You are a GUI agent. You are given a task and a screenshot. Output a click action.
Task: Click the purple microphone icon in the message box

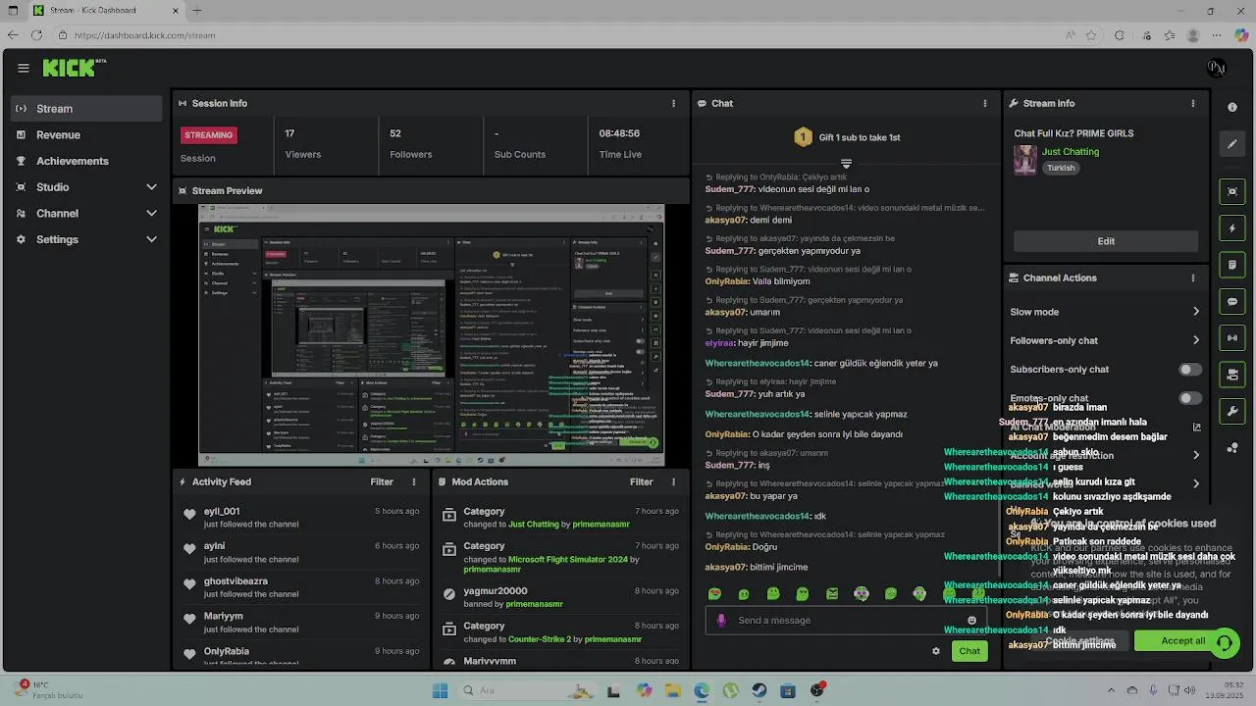pos(721,620)
